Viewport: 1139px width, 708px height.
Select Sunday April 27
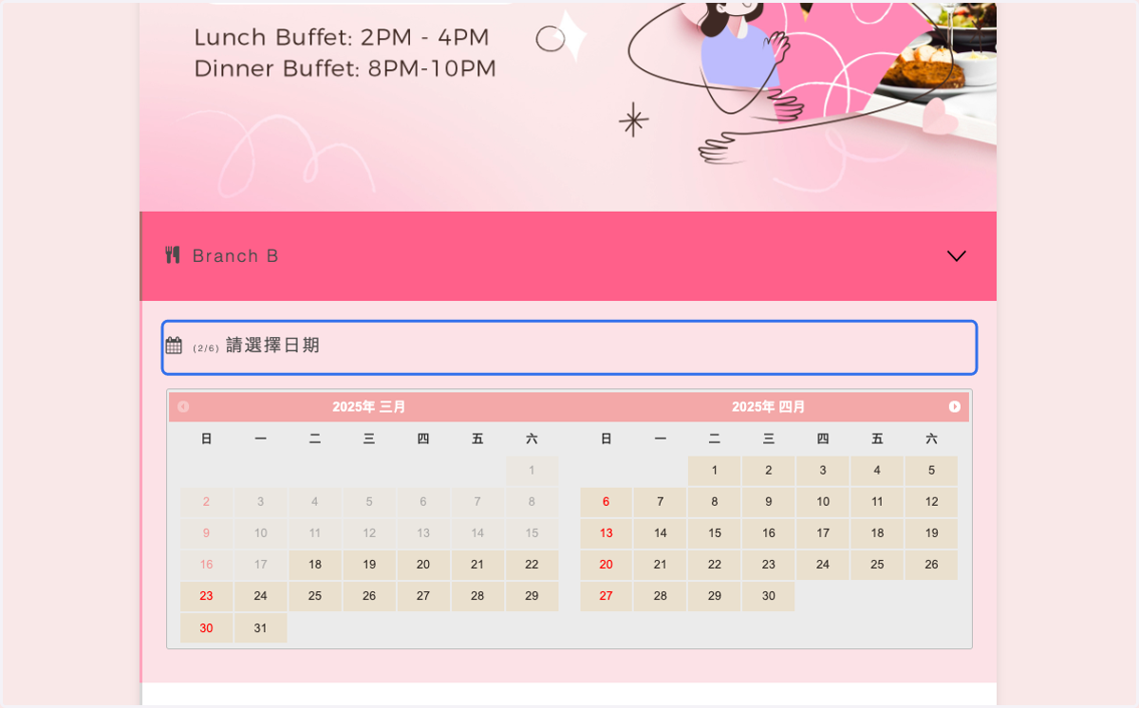click(607, 596)
